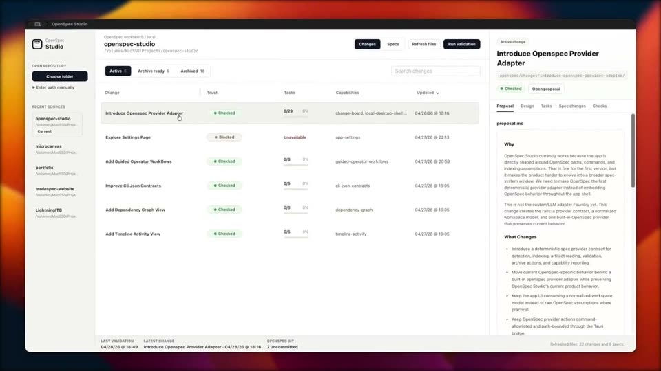Click Checked badge on Add Dependency Graph View
This screenshot has height=371, width=661.
pos(224,210)
